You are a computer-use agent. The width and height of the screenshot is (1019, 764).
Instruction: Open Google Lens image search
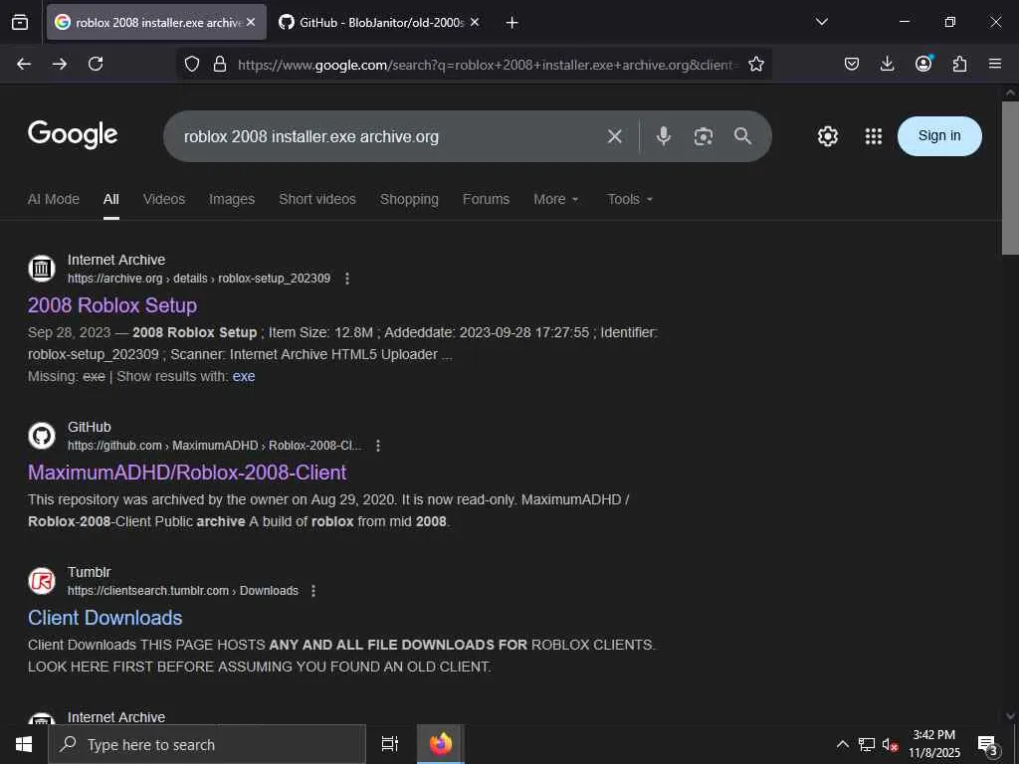[x=704, y=136]
